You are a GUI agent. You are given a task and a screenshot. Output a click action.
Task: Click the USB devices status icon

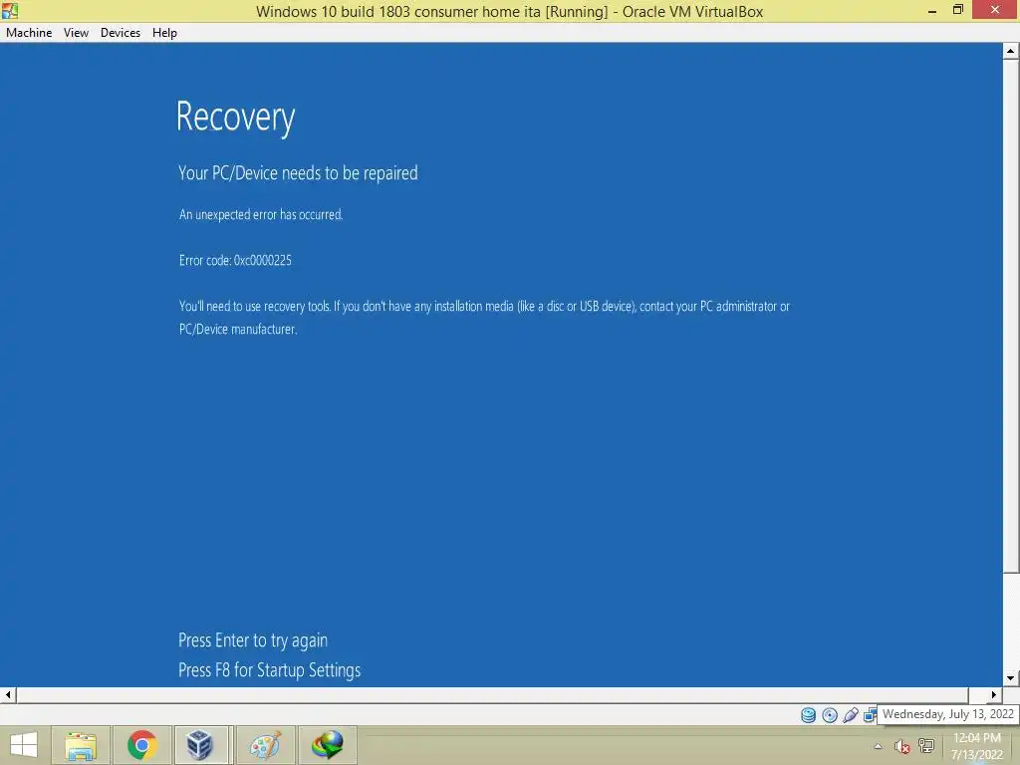tap(851, 715)
